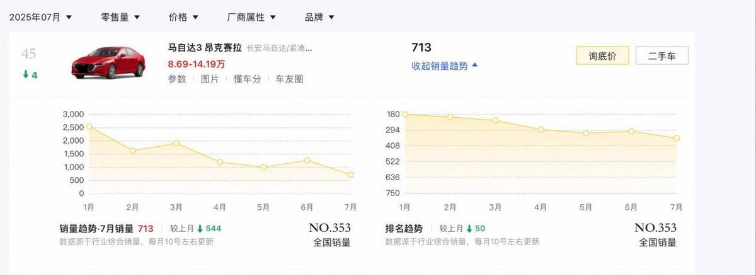Open the 参数 specs link

177,79
